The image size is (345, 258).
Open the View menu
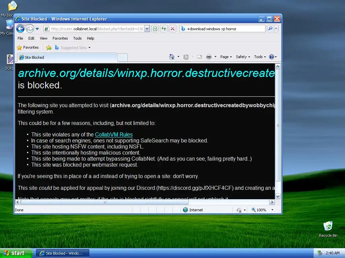pyautogui.click(x=43, y=38)
